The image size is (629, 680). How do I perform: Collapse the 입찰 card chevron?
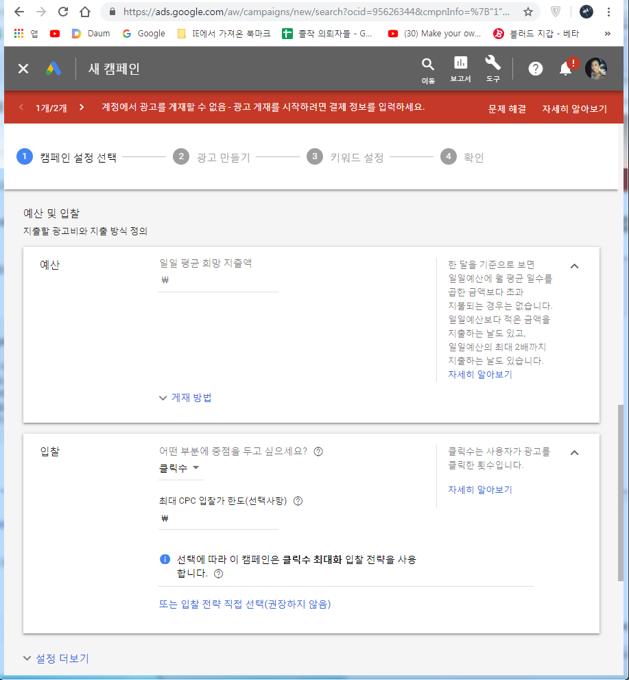(x=574, y=453)
